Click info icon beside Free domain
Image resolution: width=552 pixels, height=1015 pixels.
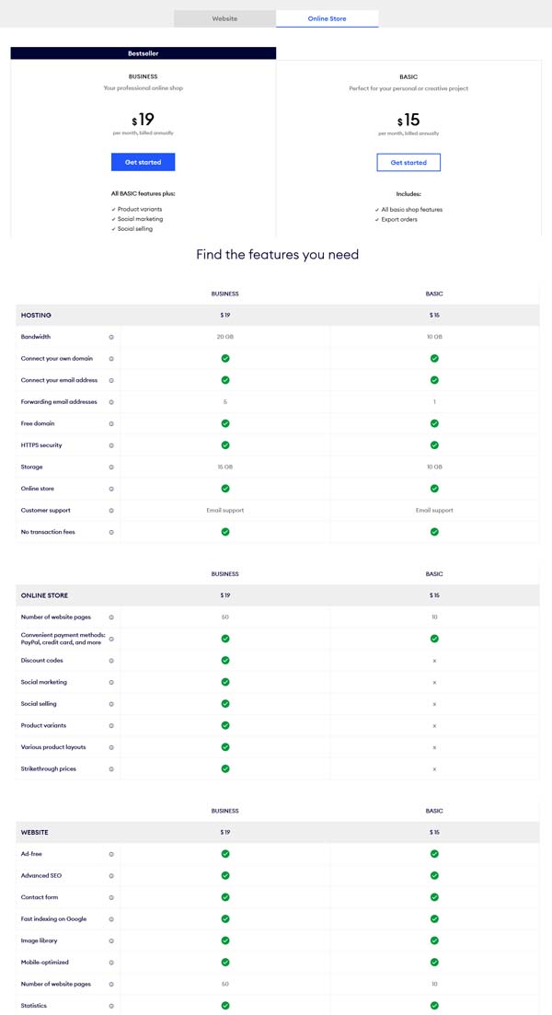111,423
